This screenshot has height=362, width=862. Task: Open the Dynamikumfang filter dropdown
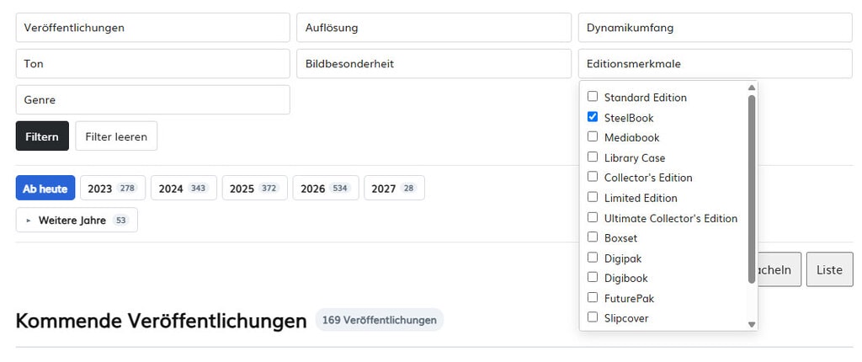point(716,28)
